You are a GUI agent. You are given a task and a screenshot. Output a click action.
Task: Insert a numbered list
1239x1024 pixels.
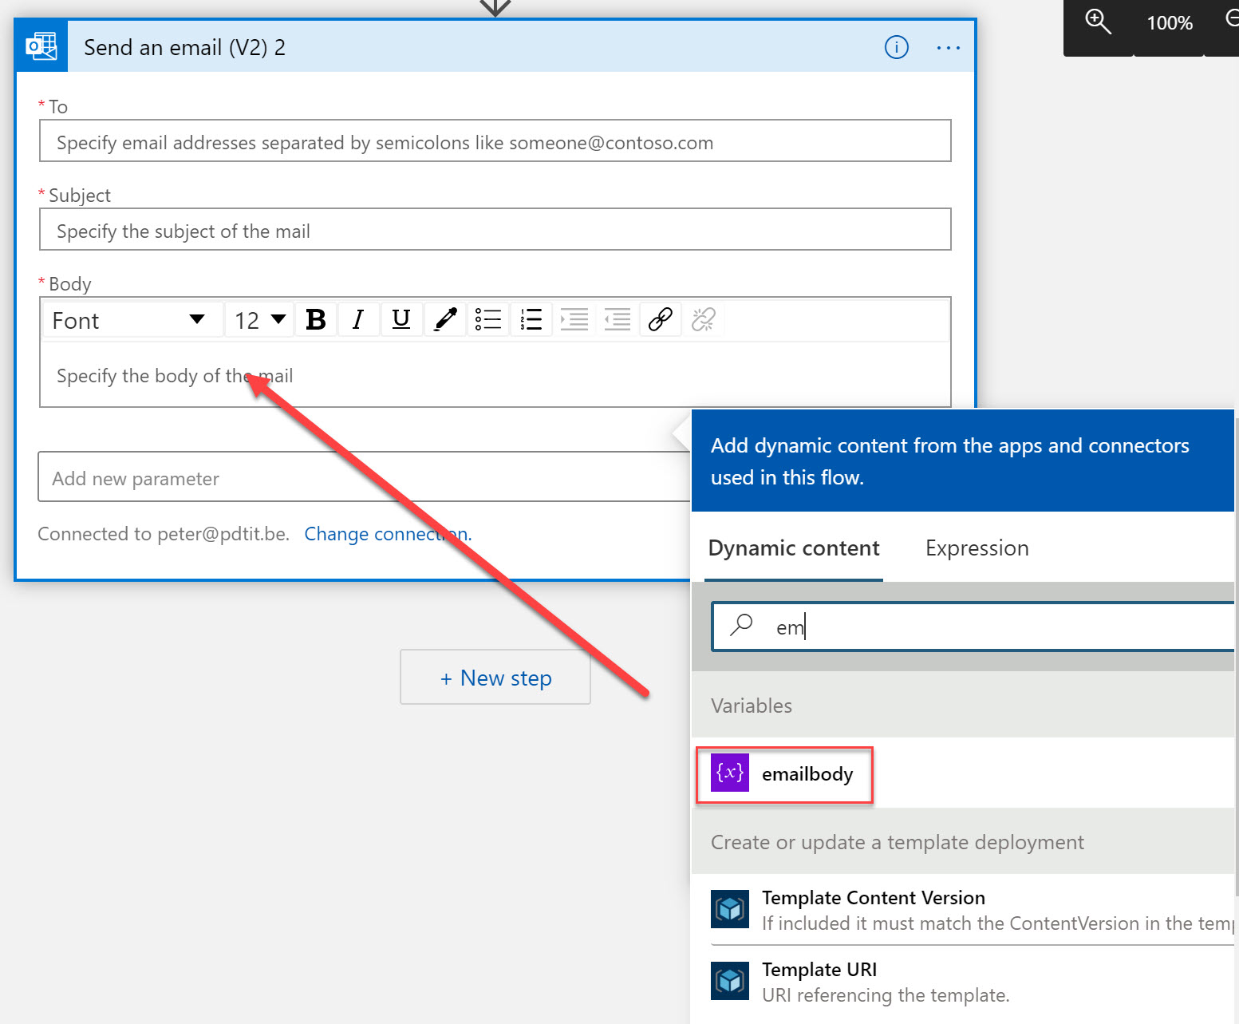(531, 320)
